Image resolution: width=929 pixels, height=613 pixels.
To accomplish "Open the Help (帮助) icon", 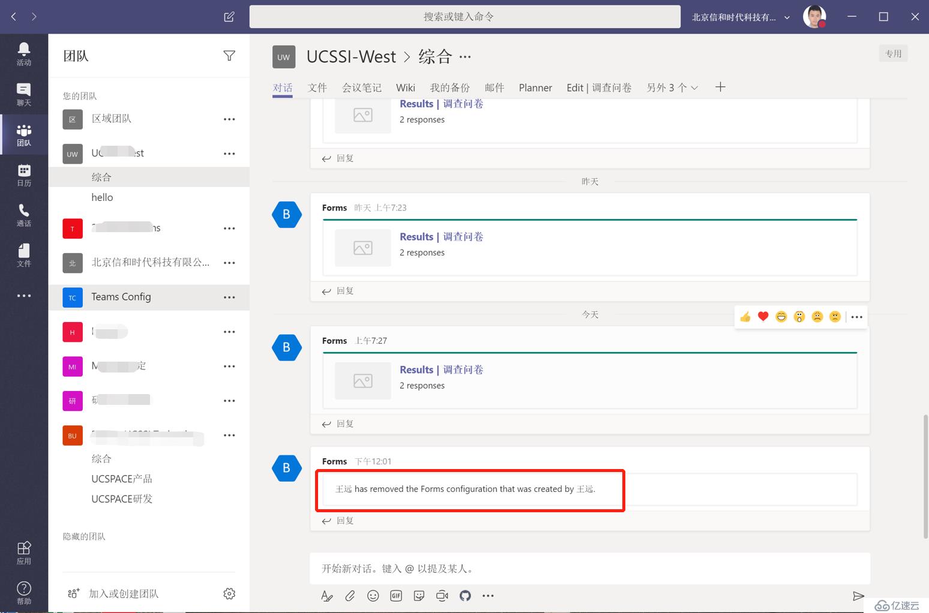I will click(x=24, y=593).
